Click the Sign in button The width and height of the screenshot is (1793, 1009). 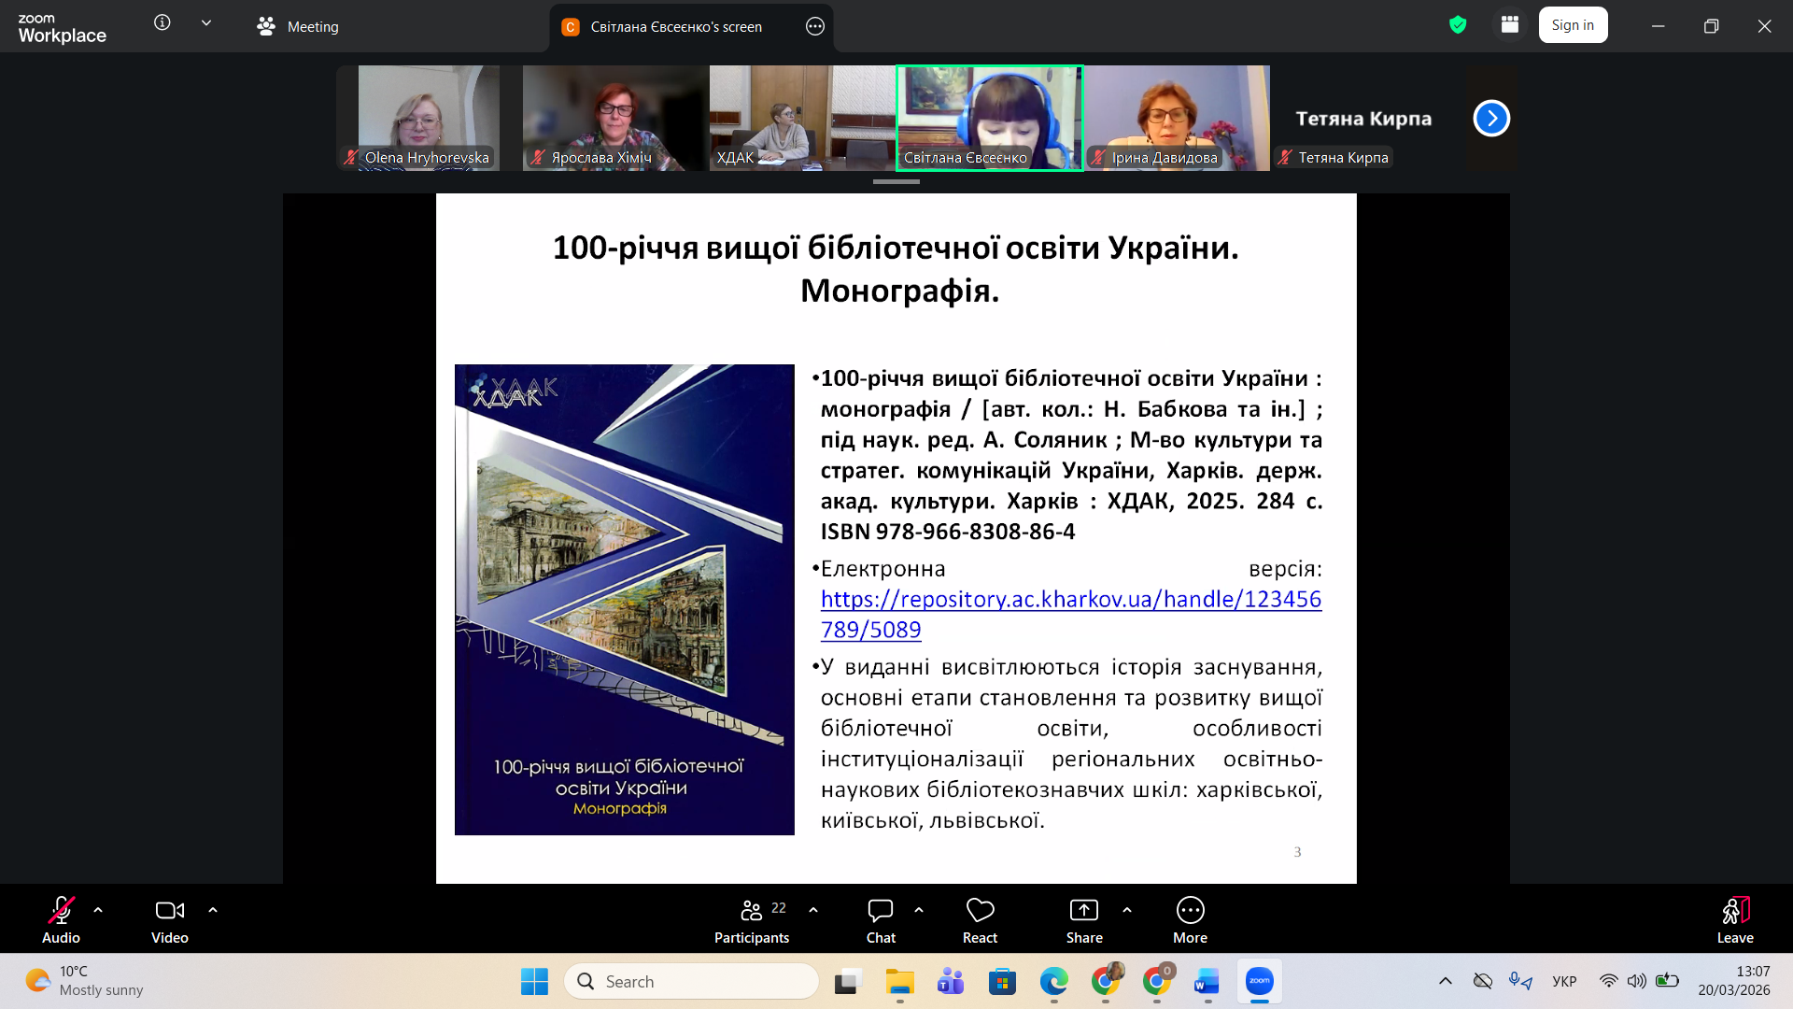click(1573, 25)
